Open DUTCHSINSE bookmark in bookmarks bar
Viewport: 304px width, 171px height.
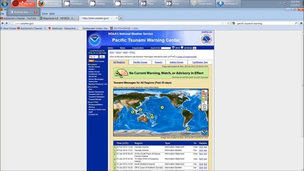coord(124,28)
